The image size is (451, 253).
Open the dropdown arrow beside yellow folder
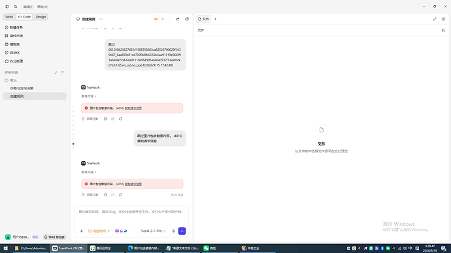click(x=163, y=19)
